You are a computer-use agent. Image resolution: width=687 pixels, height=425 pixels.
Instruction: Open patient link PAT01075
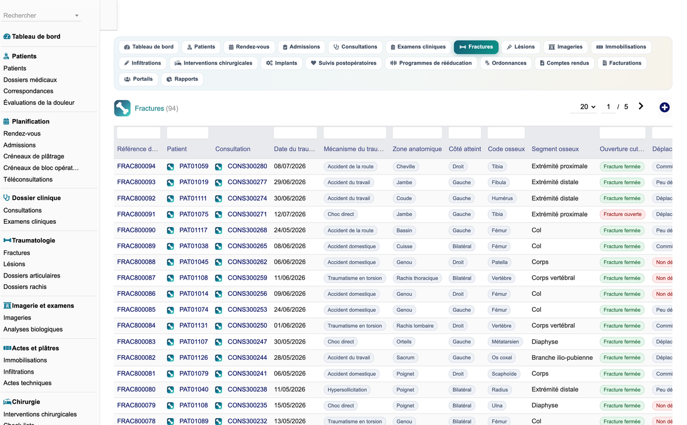point(194,215)
